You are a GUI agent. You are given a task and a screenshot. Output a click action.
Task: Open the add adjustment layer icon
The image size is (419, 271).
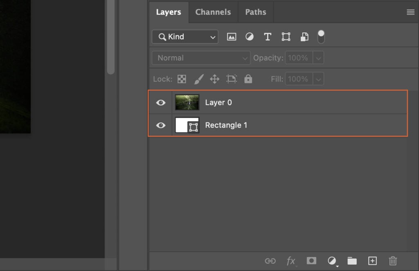pos(332,261)
